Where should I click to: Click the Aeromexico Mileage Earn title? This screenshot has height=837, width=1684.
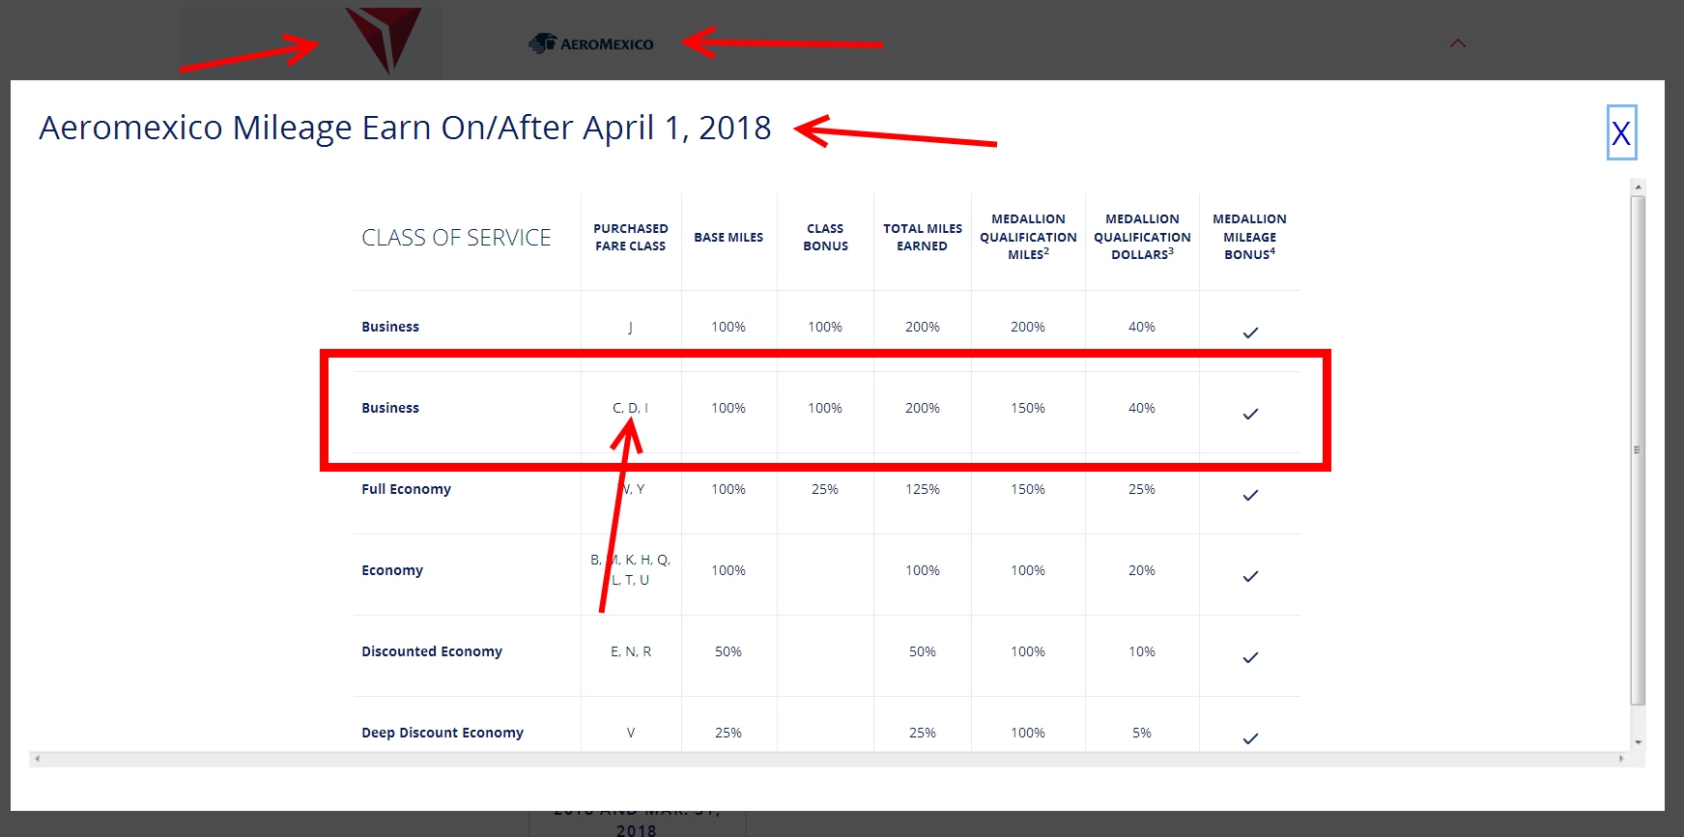(x=405, y=128)
